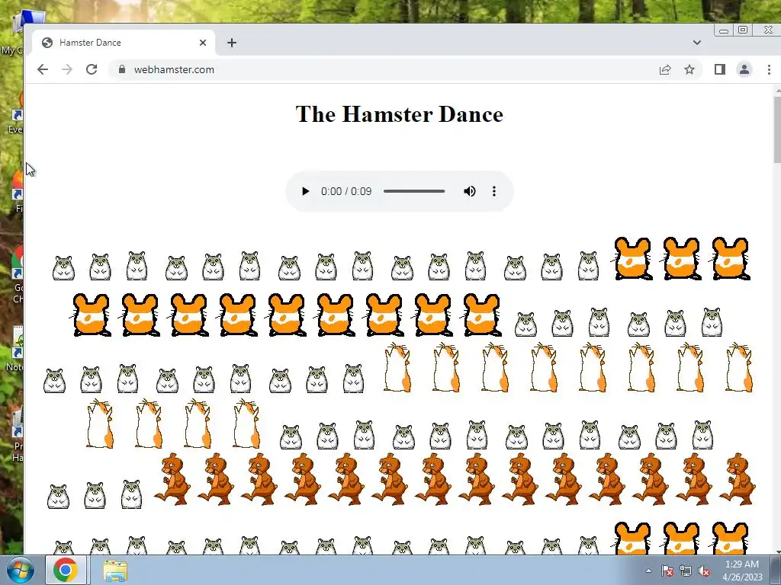Open a new browser tab
Image resolution: width=781 pixels, height=585 pixels.
(232, 43)
